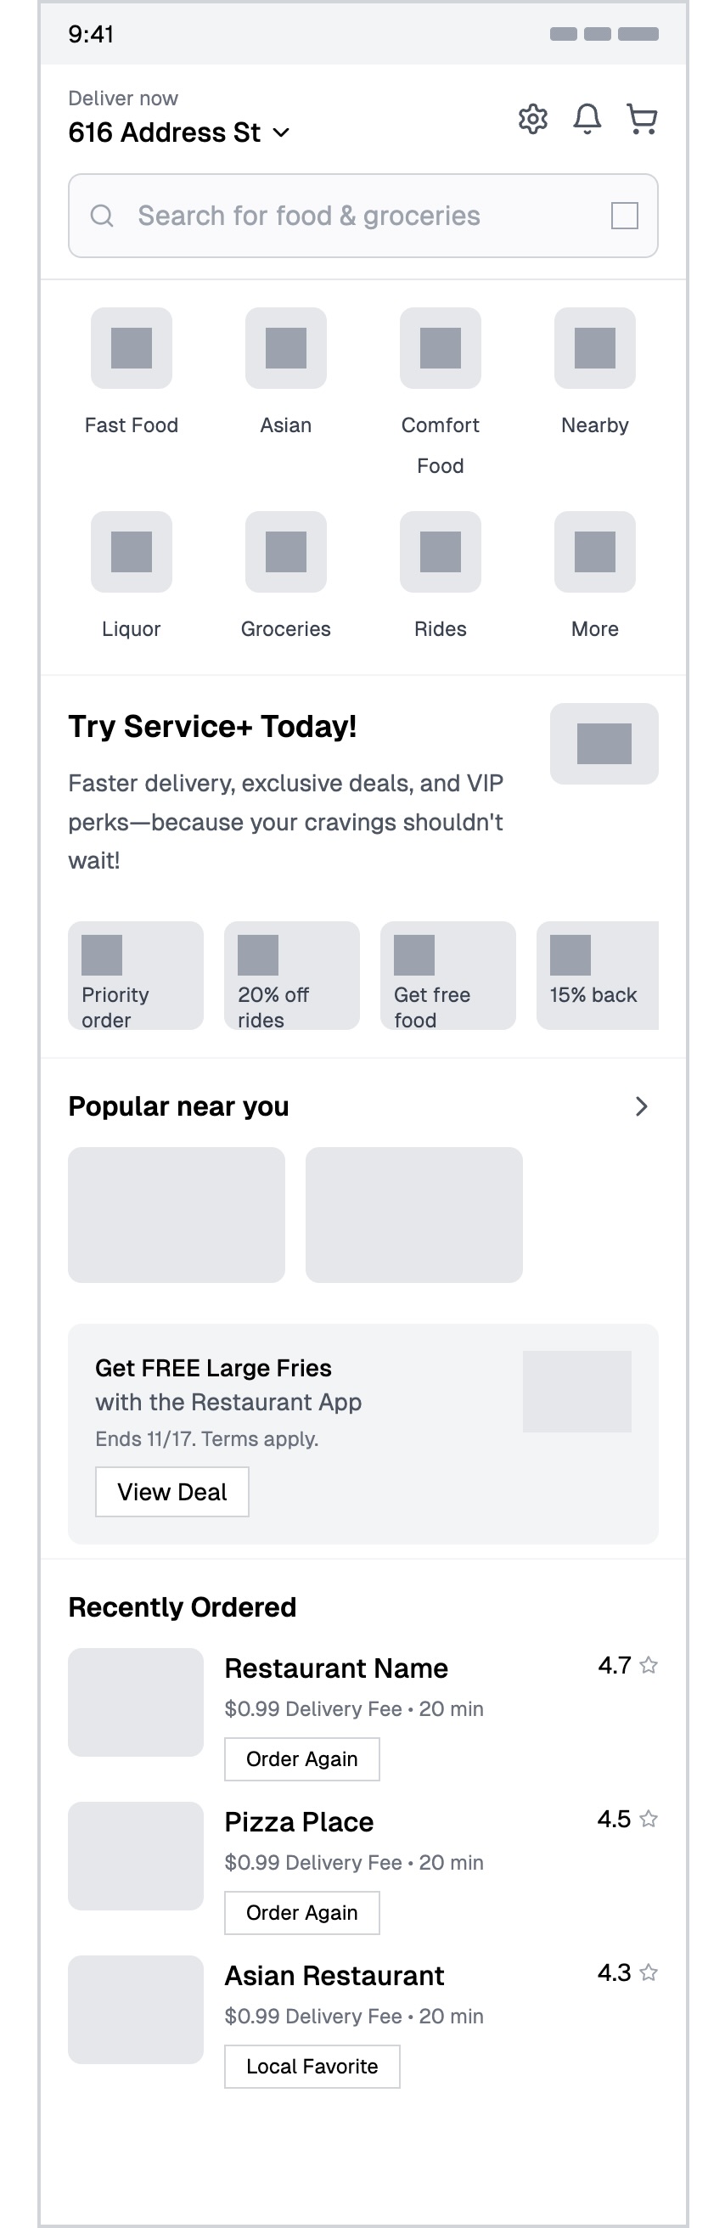Select the Groceries category icon
The image size is (725, 2228).
[285, 552]
